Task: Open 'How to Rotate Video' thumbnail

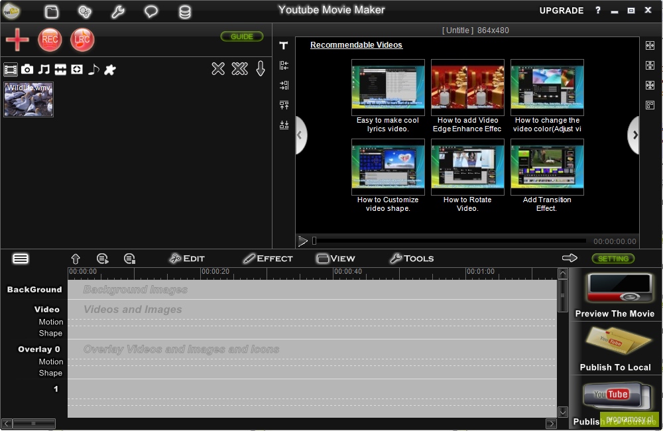Action: [x=467, y=167]
